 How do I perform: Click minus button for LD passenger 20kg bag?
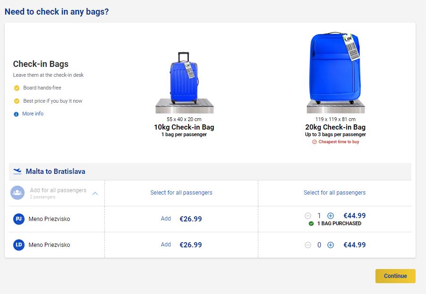308,245
